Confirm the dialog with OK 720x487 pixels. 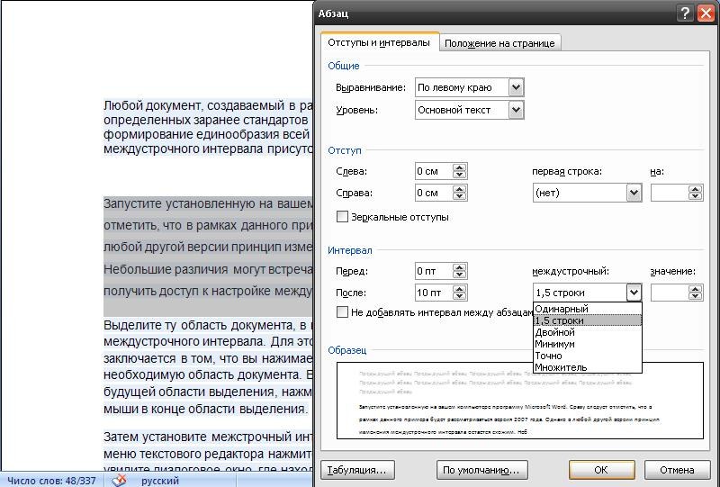click(x=601, y=470)
